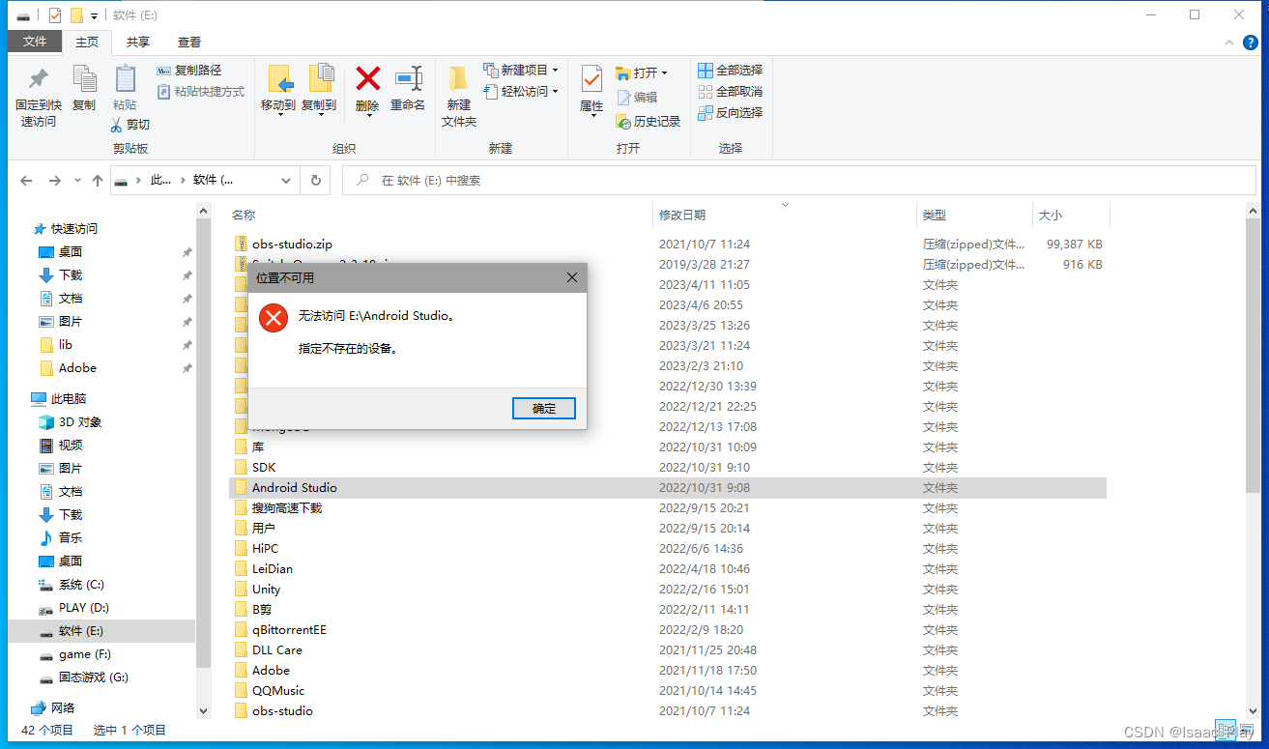Click the back navigation arrow
Image resolution: width=1269 pixels, height=749 pixels.
(26, 181)
